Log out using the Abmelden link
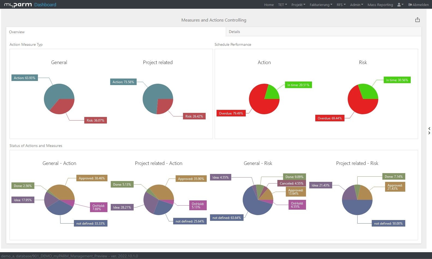This screenshot has width=432, height=259. [418, 5]
